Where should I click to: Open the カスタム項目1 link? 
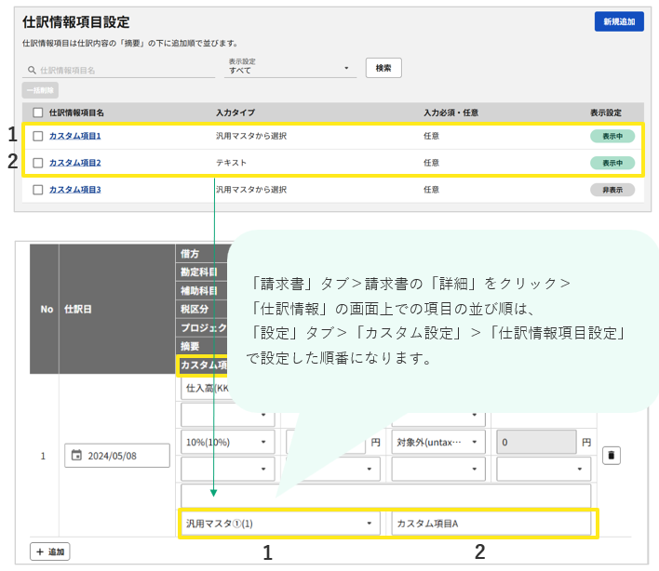click(x=74, y=136)
